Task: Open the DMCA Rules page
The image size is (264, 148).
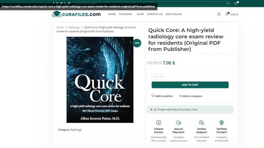Action: [x=173, y=14]
